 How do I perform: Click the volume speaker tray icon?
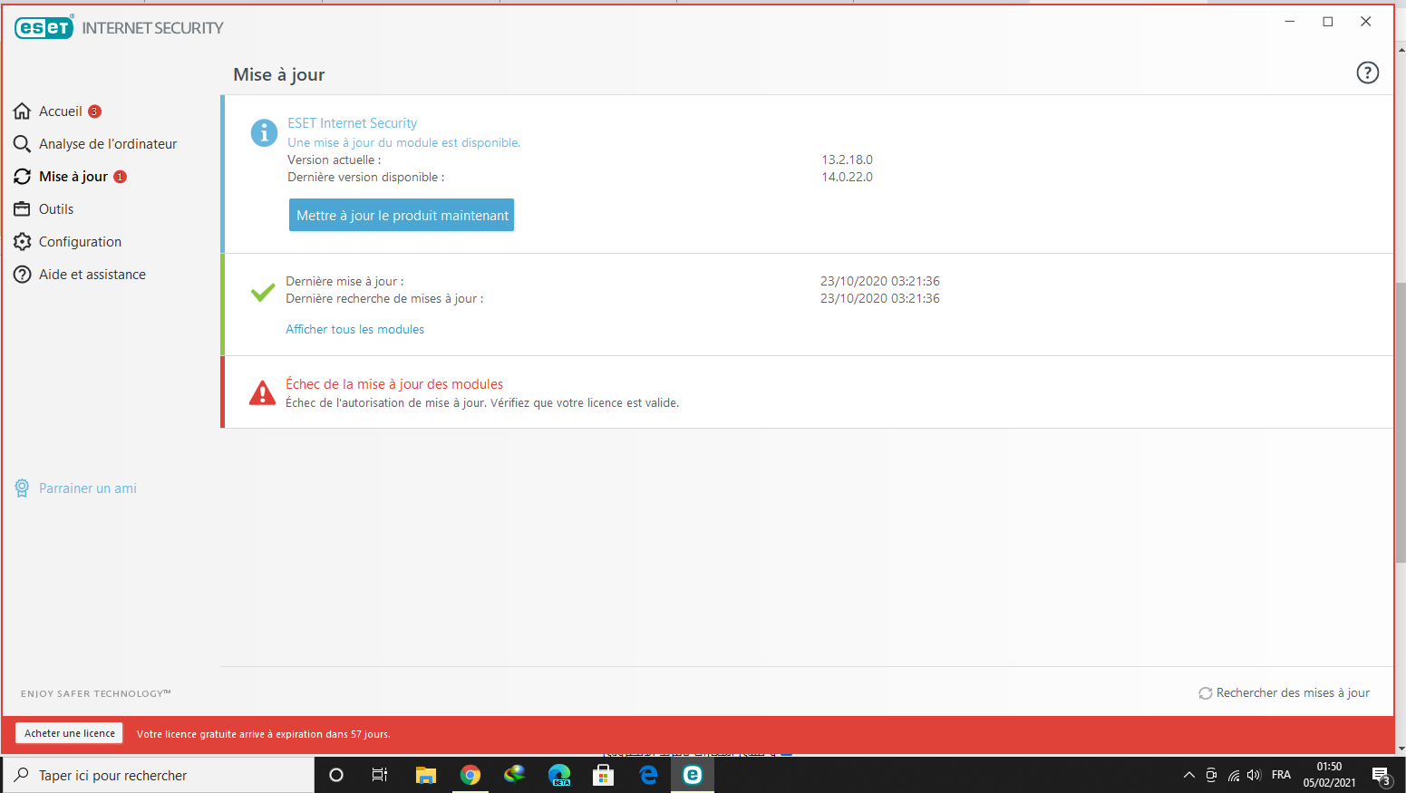point(1254,775)
